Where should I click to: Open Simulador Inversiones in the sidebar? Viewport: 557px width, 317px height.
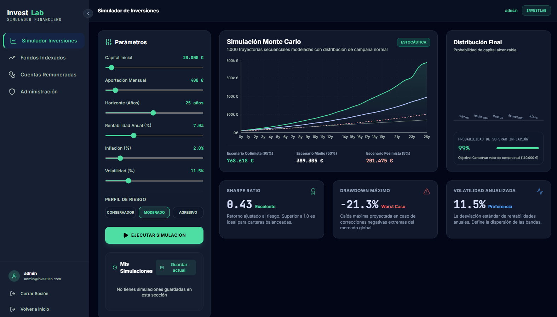click(44, 41)
